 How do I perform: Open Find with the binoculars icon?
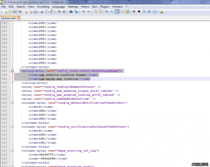coord(71,12)
